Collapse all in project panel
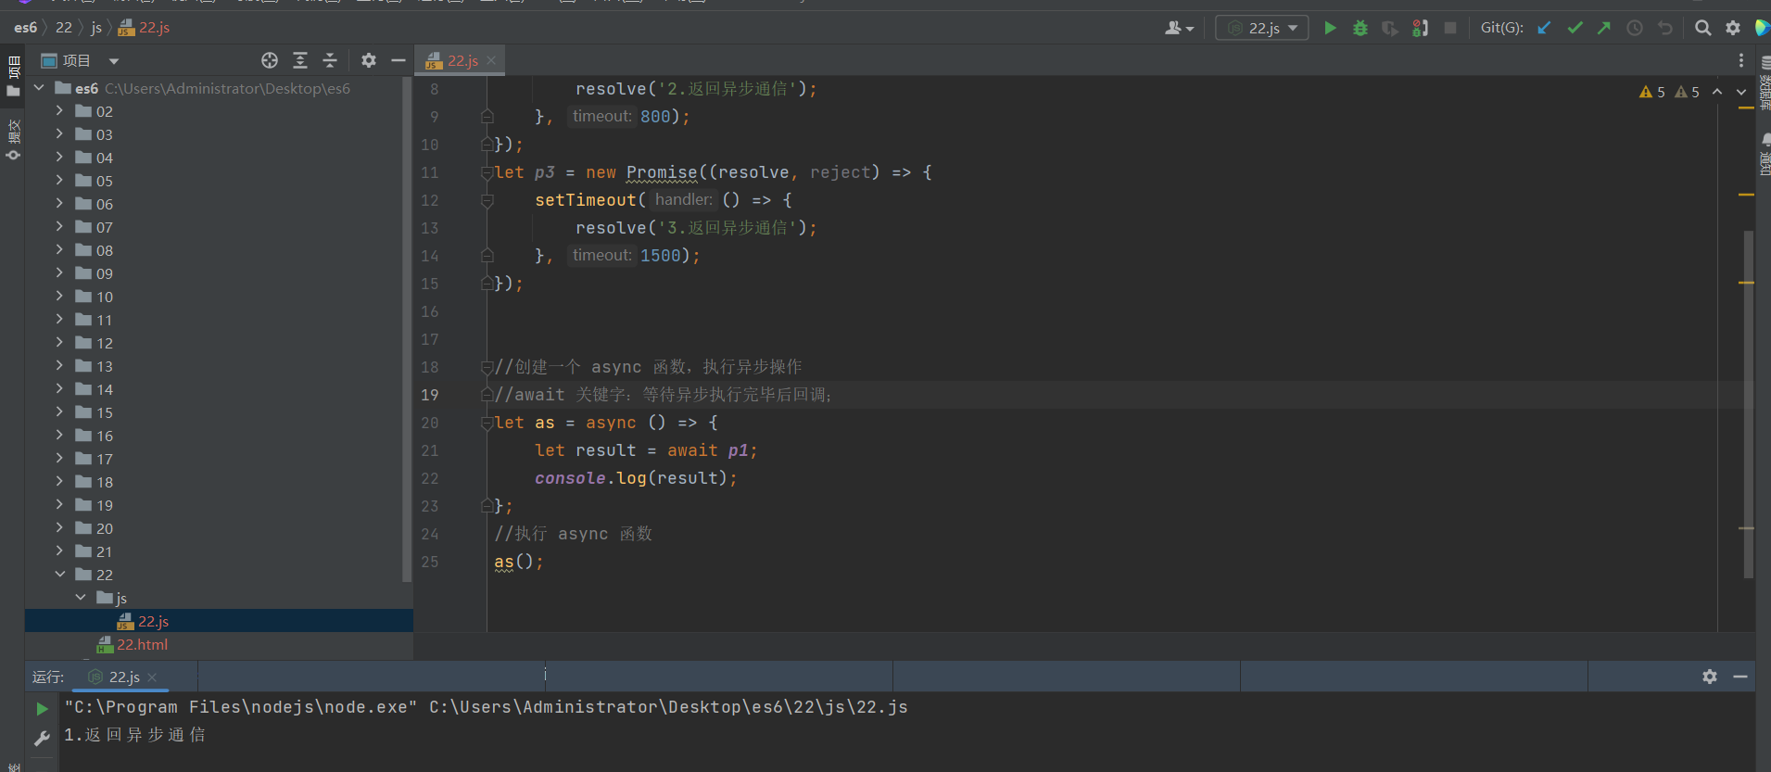Viewport: 1771px width, 772px height. [330, 60]
